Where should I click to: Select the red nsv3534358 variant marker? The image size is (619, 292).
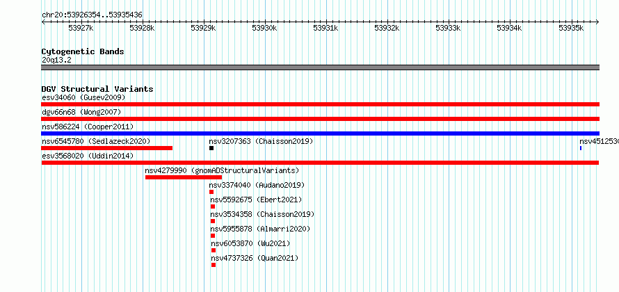[213, 221]
